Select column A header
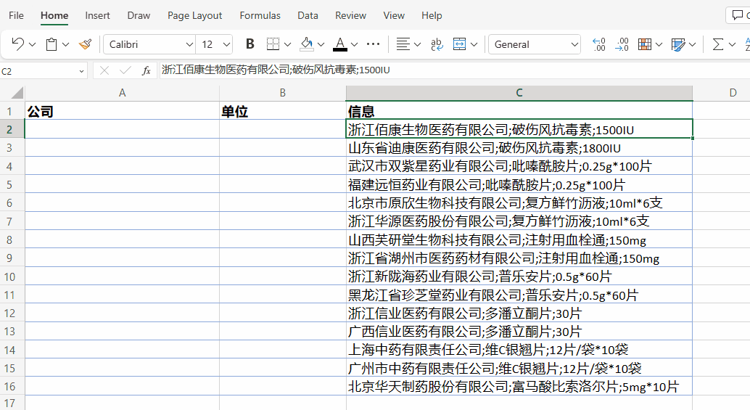The width and height of the screenshot is (750, 410). [122, 93]
